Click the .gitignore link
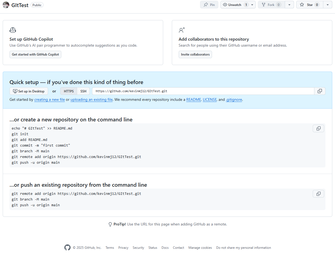This screenshot has height=255, width=335. tap(234, 99)
